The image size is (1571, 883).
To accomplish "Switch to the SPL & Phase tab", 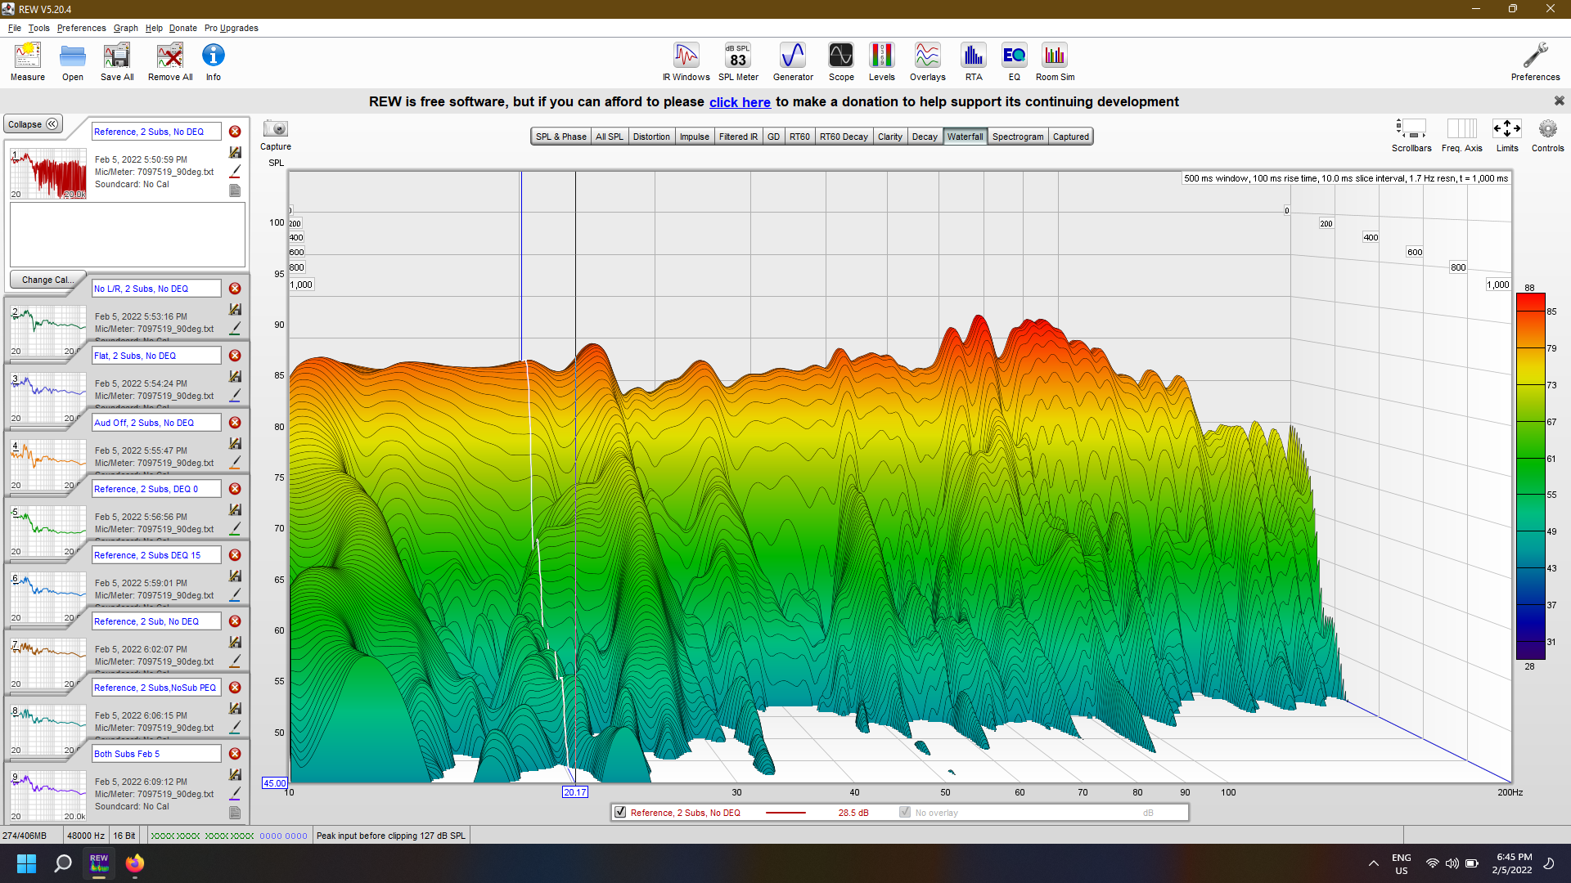I will (560, 137).
